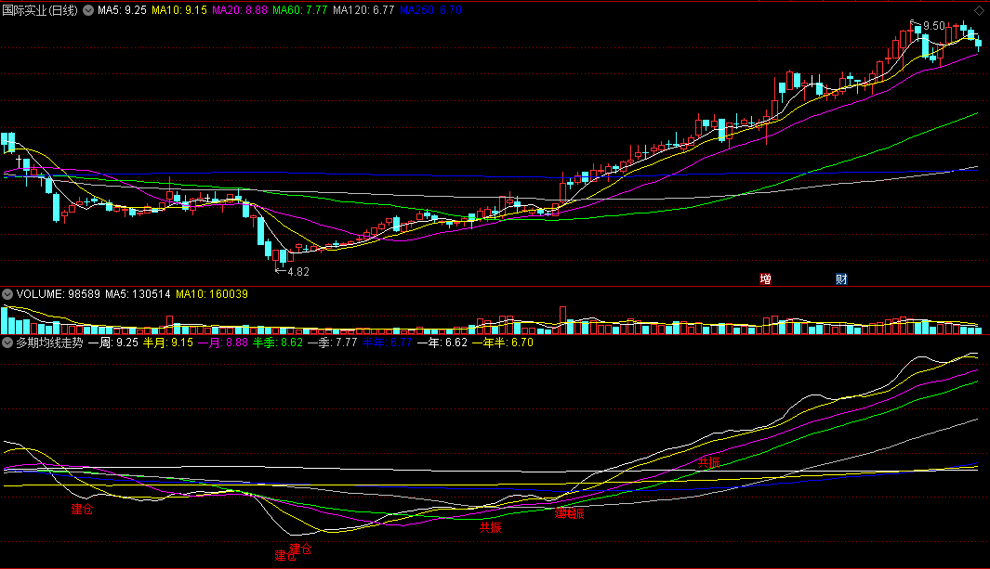The image size is (990, 569).
Task: Select the 半月: 9.15 value
Action: pyautogui.click(x=168, y=343)
